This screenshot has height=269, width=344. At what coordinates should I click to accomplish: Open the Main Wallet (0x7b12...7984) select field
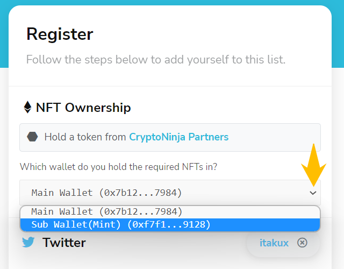click(170, 193)
